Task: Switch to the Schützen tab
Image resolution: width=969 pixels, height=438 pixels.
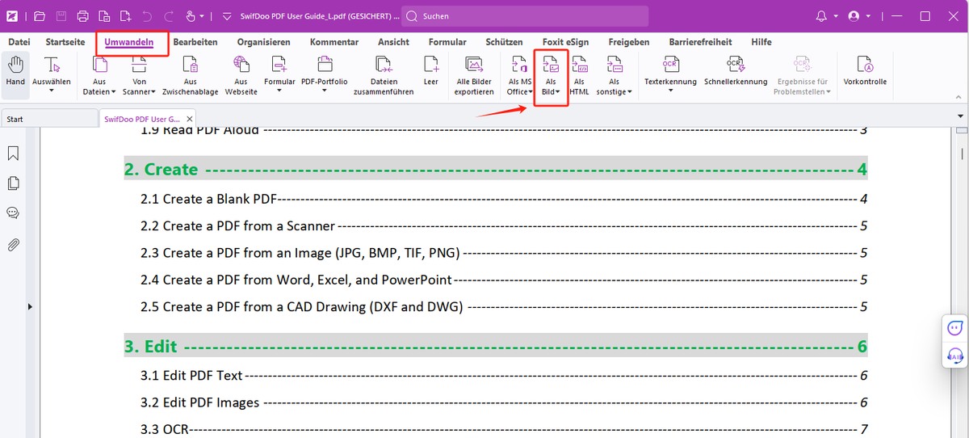Action: point(505,42)
